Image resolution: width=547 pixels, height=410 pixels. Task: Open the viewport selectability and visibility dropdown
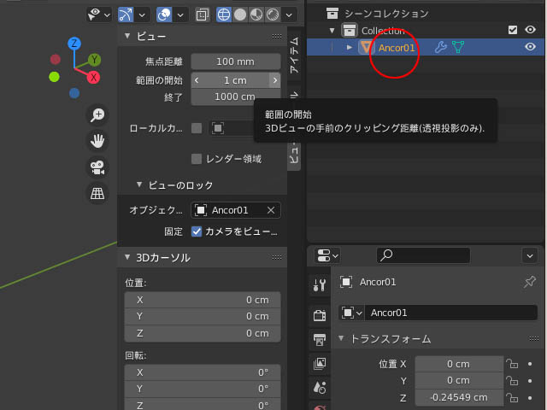(x=99, y=15)
